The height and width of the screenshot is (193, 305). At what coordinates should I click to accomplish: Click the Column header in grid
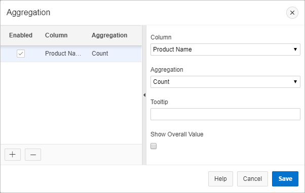point(56,35)
